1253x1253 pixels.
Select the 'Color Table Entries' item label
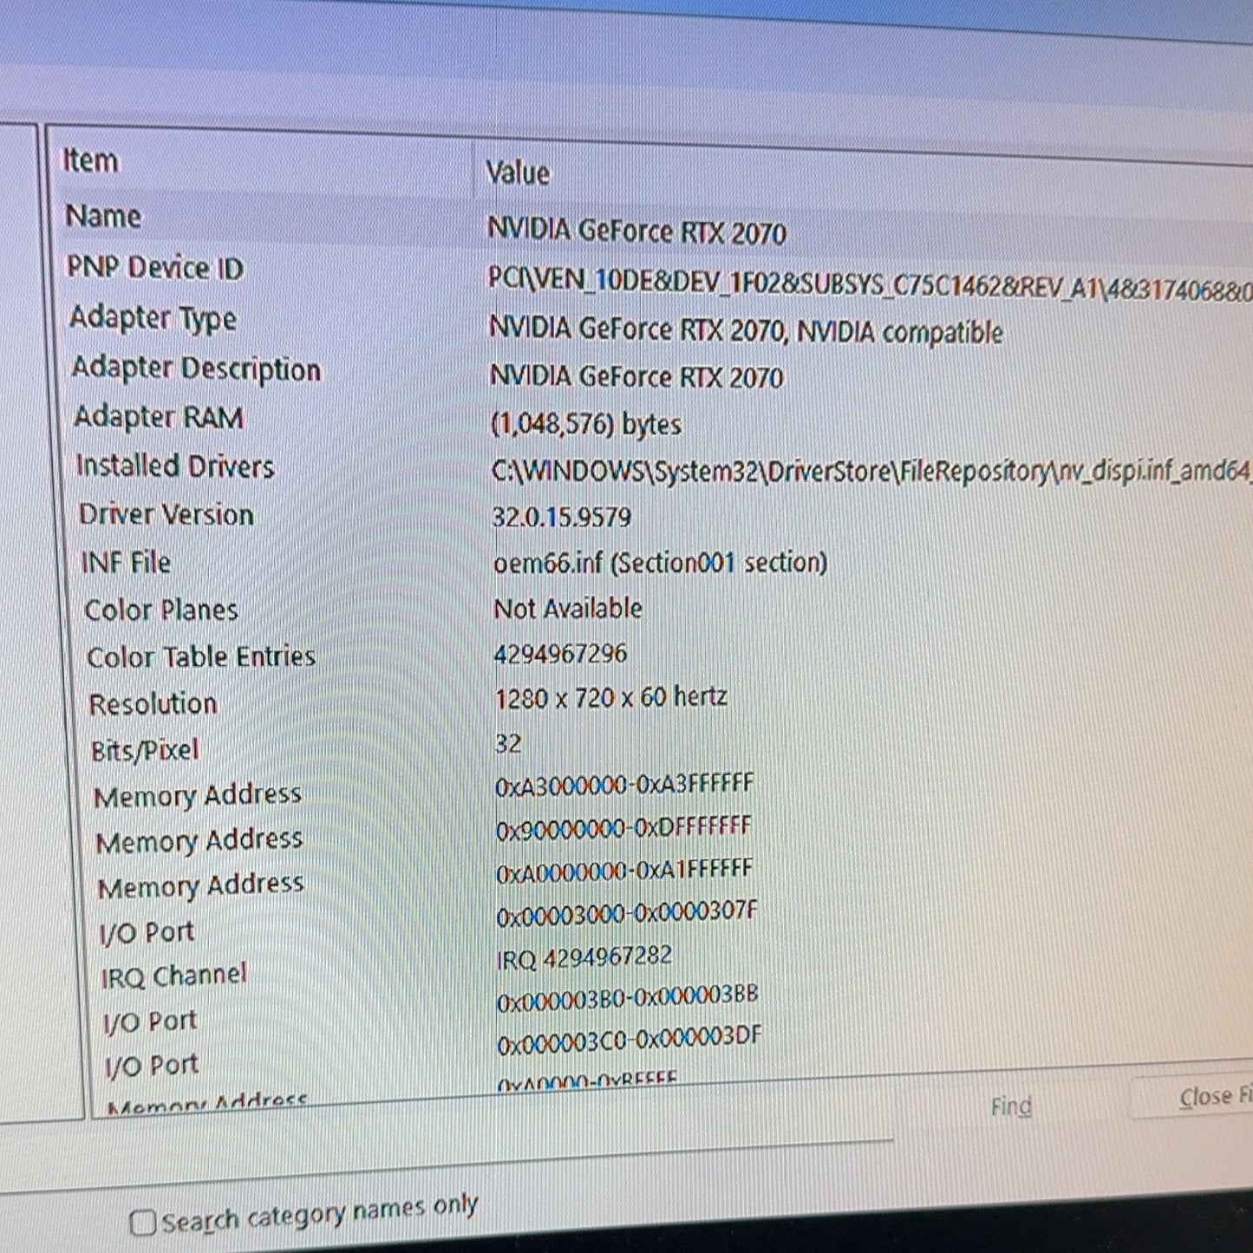(x=201, y=656)
